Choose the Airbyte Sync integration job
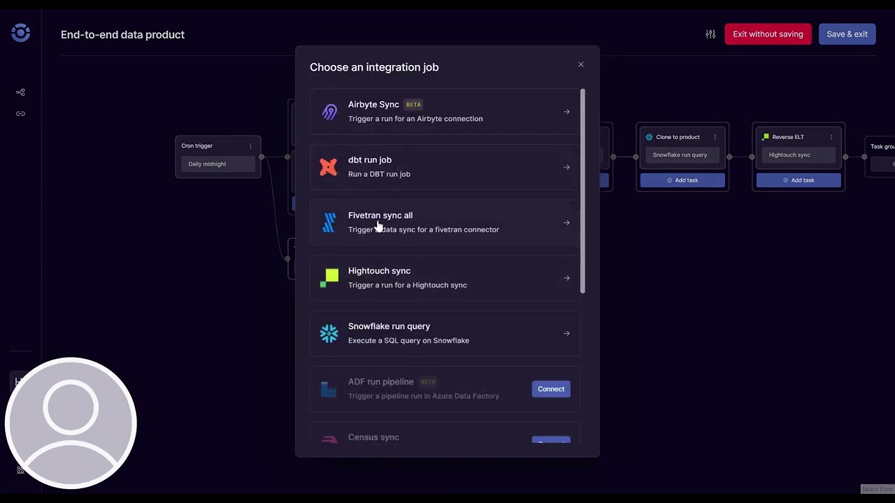 coord(445,112)
